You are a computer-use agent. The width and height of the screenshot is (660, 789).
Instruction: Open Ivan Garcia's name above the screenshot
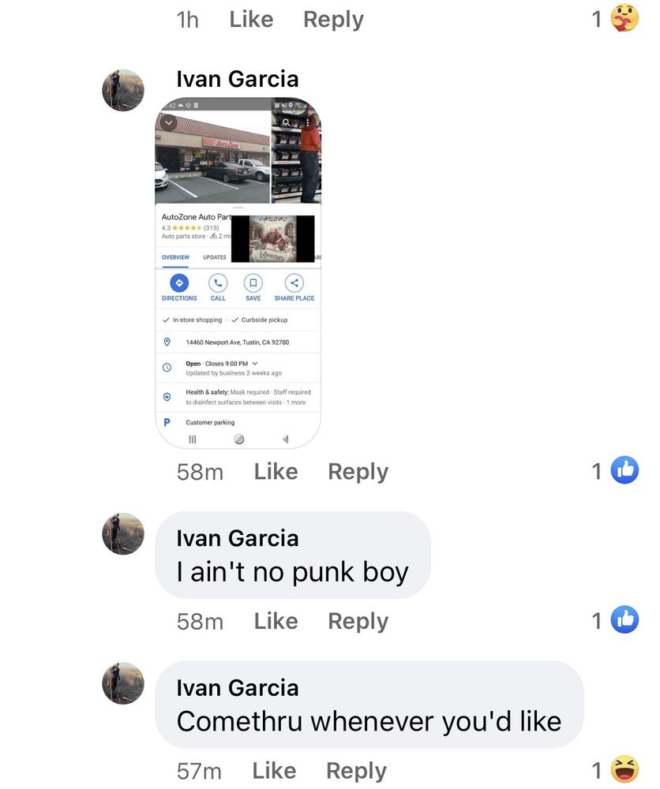pos(238,79)
